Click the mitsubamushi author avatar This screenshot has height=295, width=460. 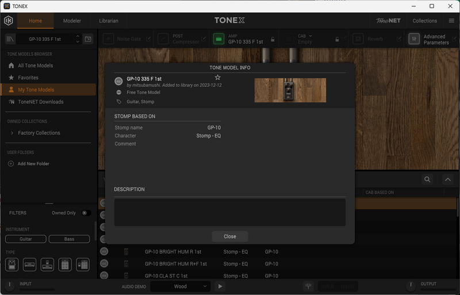[118, 81]
